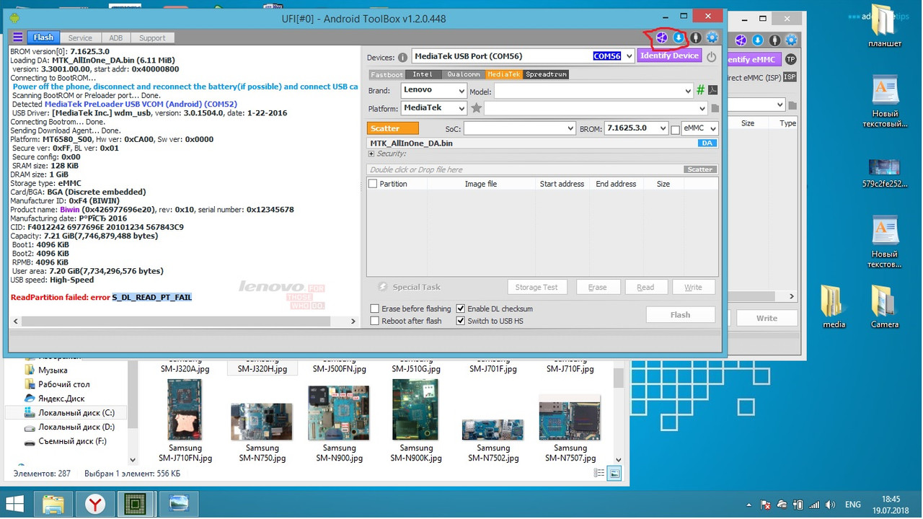Open the UFI chip application on taskbar
This screenshot has height=519, width=923.
point(135,502)
